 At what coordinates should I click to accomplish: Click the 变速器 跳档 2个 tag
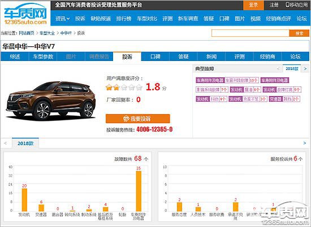click(x=284, y=99)
